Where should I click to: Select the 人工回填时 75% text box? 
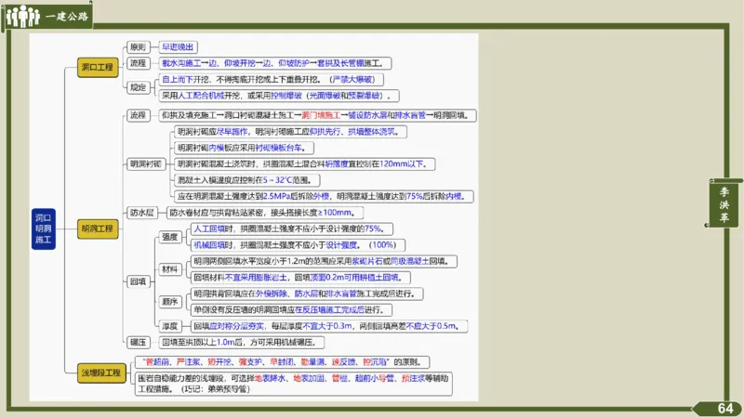tap(291, 229)
